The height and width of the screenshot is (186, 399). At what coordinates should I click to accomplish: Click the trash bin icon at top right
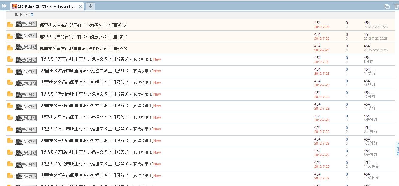click(396, 6)
